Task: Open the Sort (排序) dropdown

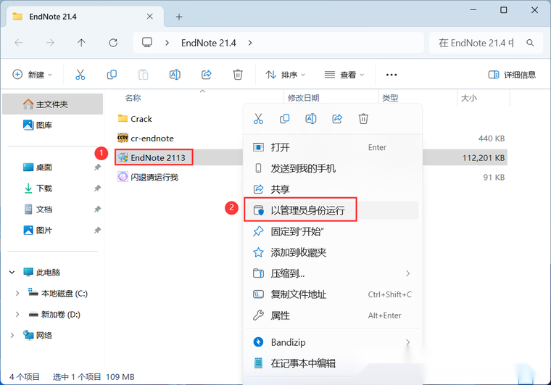Action: pyautogui.click(x=286, y=75)
